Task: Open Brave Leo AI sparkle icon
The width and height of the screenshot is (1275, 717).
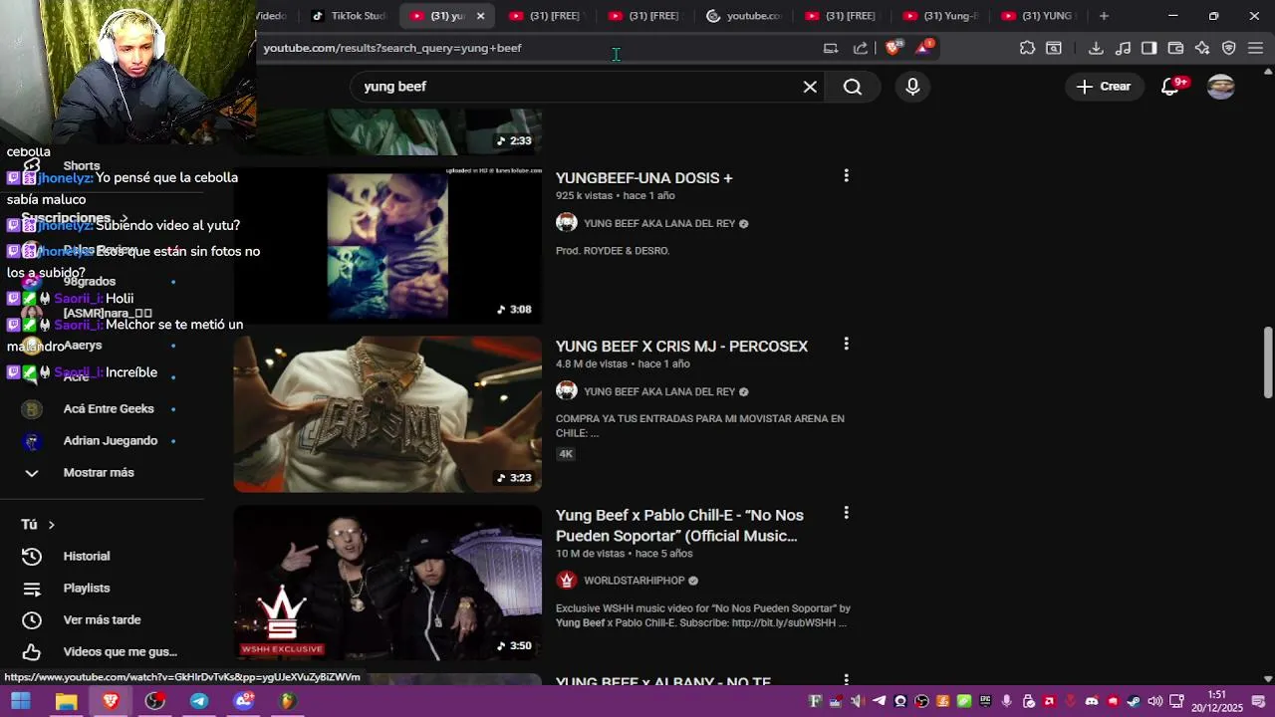Action: (x=1202, y=48)
